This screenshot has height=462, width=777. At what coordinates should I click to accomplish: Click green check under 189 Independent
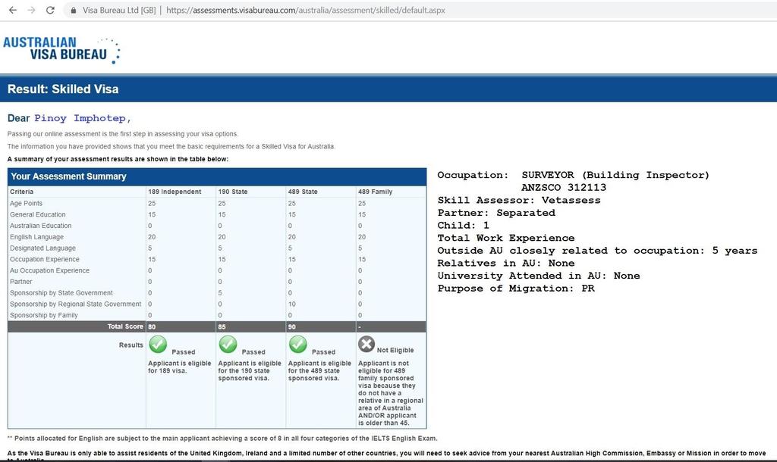(x=158, y=345)
